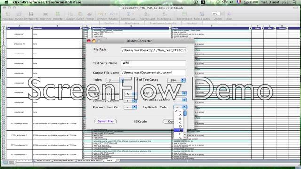Open the WordArt gallery tab

(x=192, y=23)
